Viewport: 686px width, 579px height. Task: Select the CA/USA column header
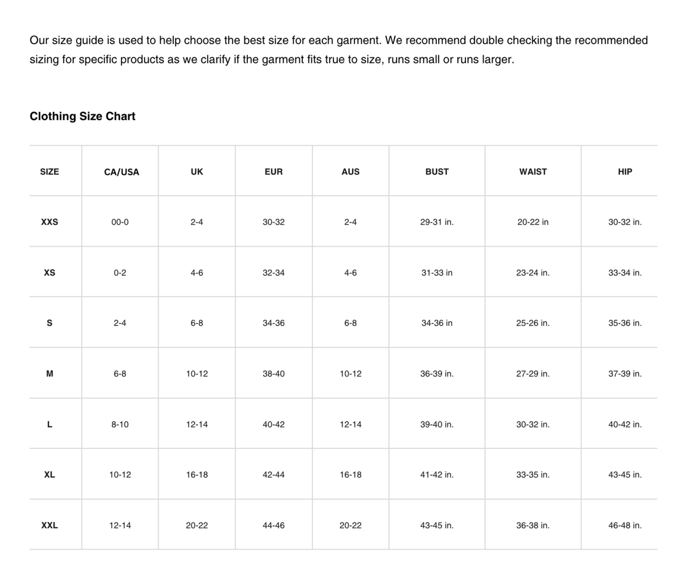(x=122, y=172)
